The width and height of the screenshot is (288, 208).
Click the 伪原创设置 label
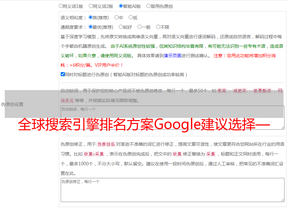coord(12,104)
